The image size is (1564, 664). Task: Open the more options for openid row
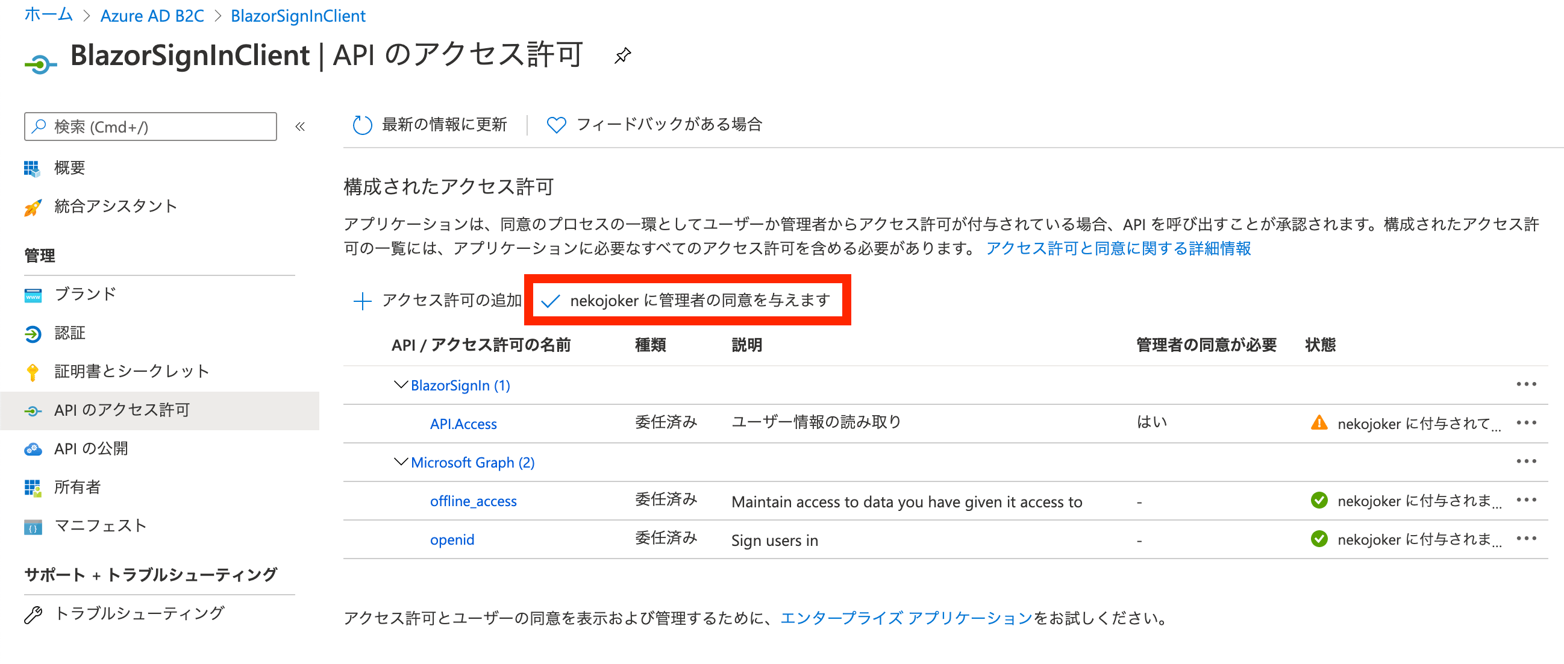[1526, 538]
